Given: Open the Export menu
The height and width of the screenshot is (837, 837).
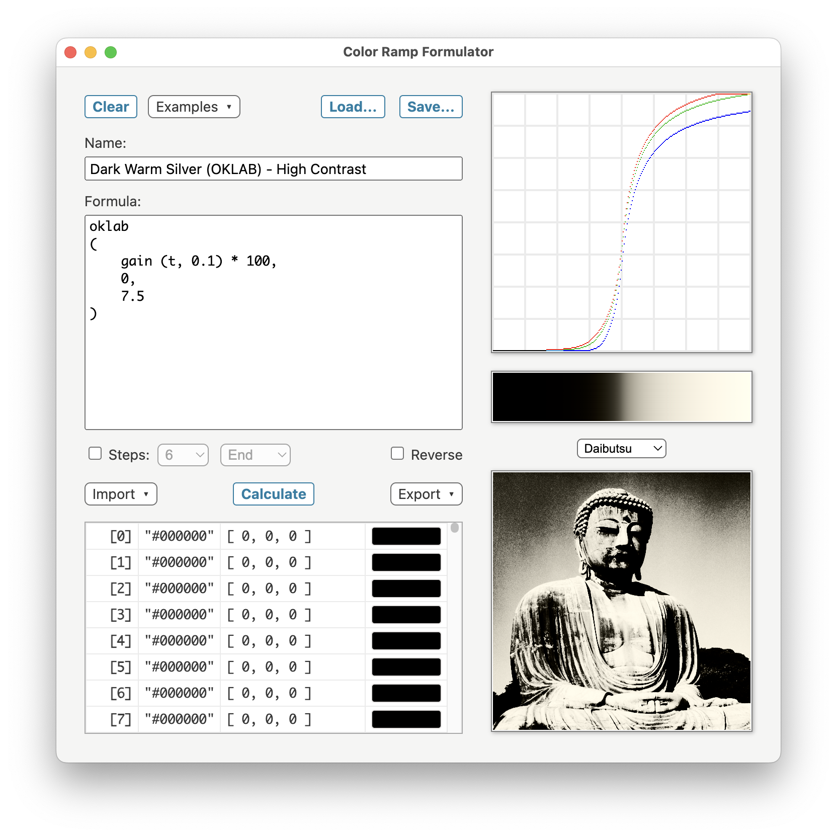Looking at the screenshot, I should (x=426, y=494).
